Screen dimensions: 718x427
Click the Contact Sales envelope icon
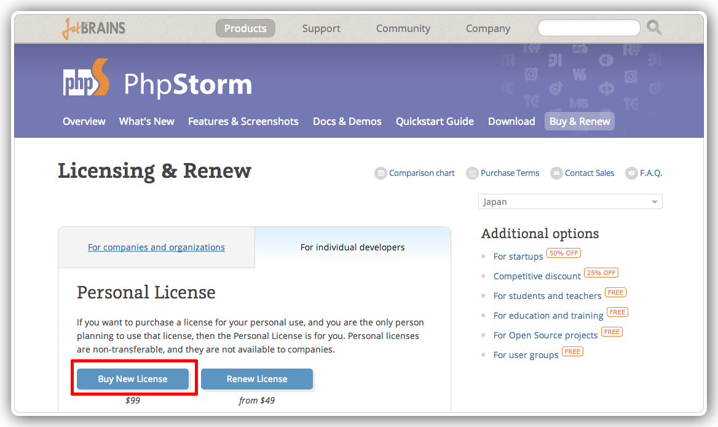(556, 173)
